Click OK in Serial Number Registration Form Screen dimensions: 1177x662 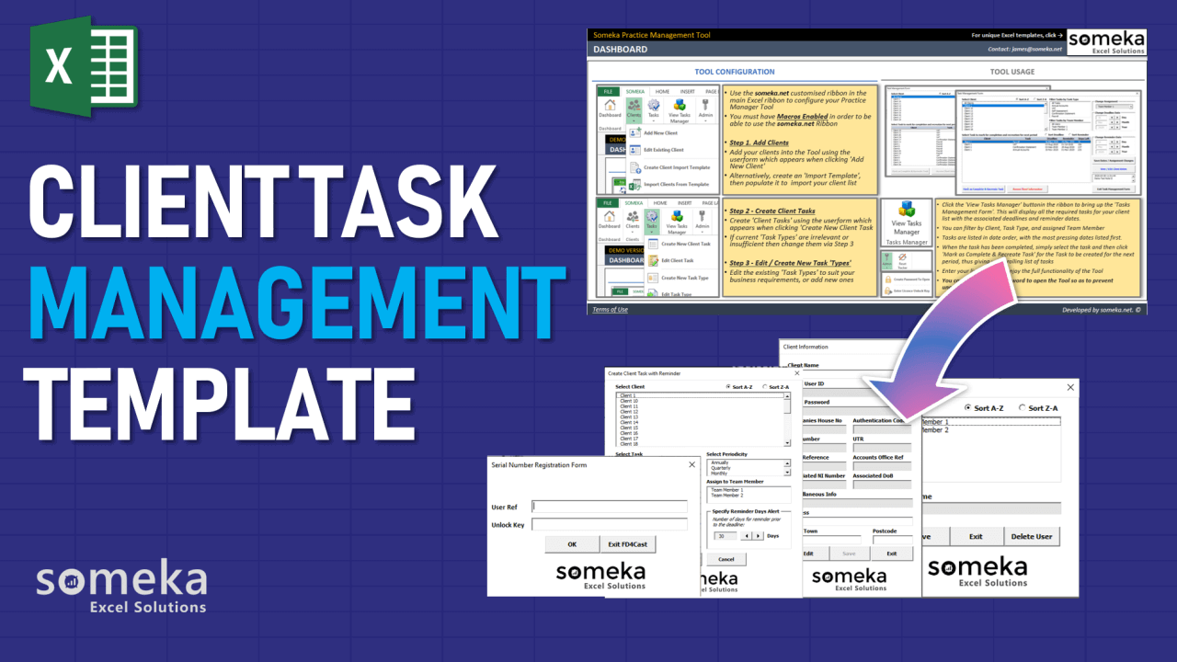572,544
